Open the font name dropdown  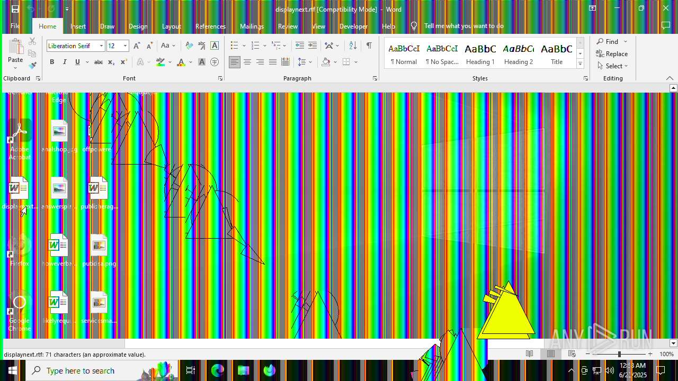pos(101,46)
